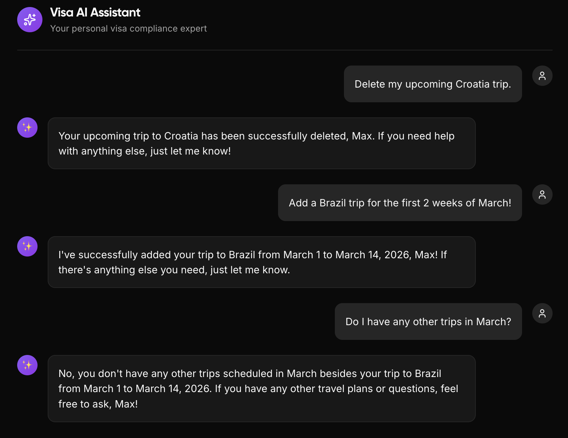Click the word "Croatia" in the user's delete request
Viewport: 568px width, 438px height.
pyautogui.click(x=472, y=84)
